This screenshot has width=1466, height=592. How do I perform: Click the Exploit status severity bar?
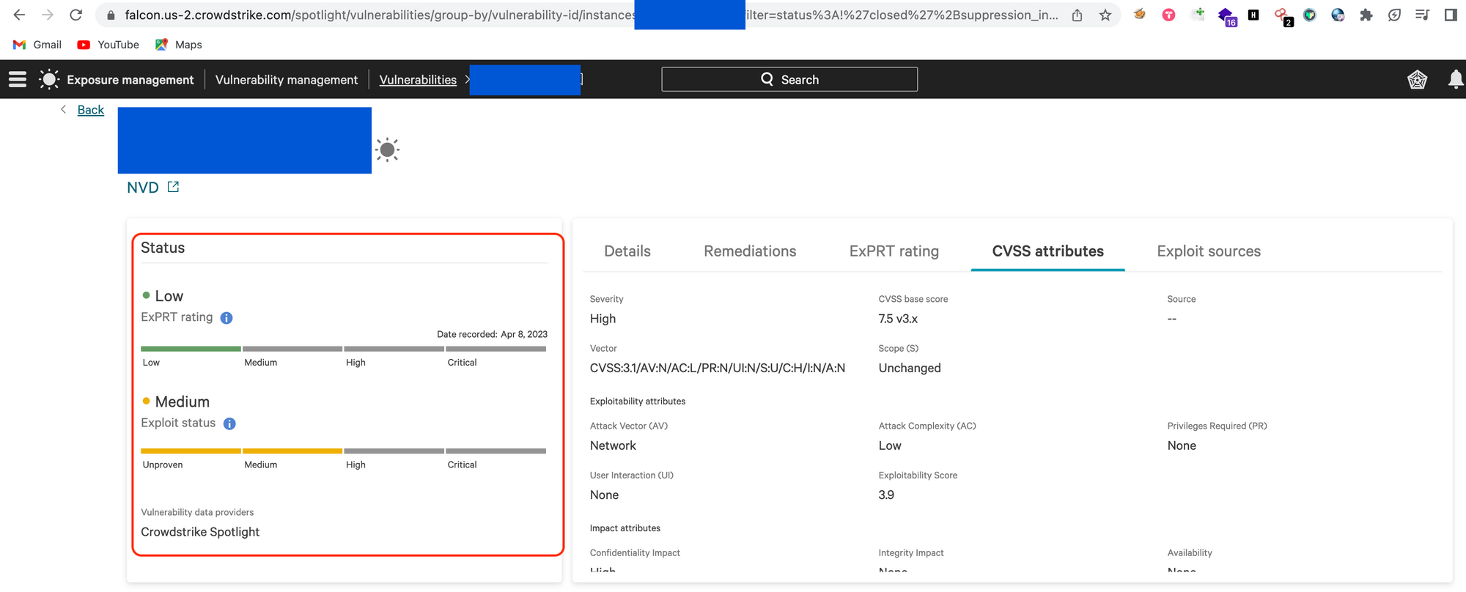tap(343, 451)
